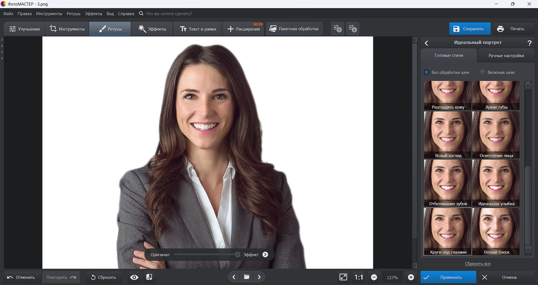Zoom out with the minus icon

[374, 277]
